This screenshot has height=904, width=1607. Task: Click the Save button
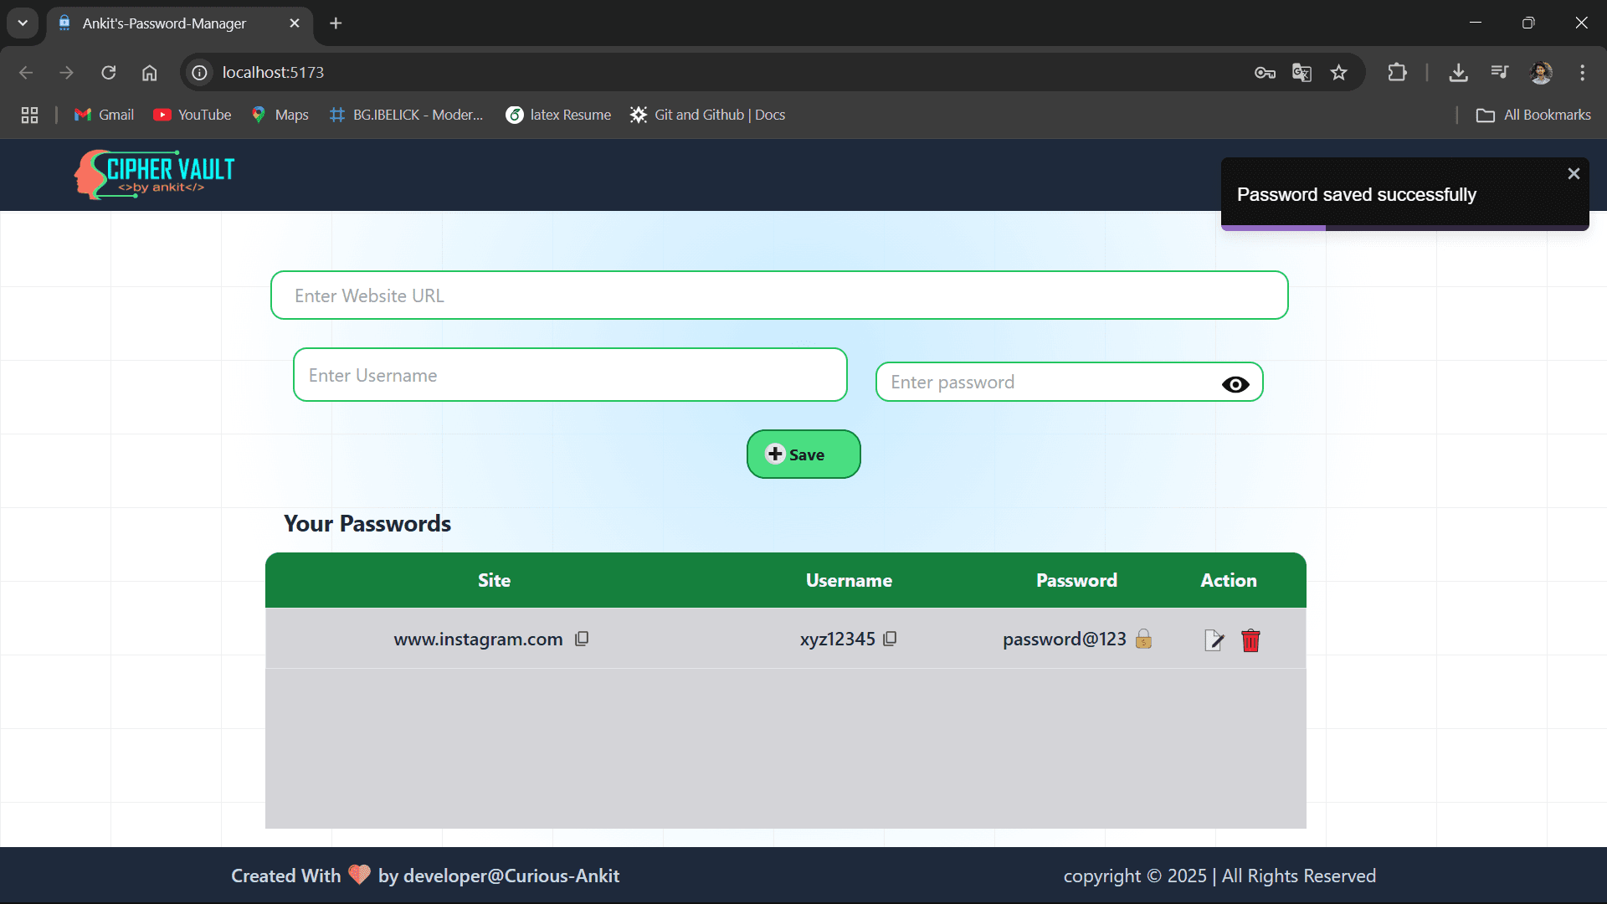[803, 455]
